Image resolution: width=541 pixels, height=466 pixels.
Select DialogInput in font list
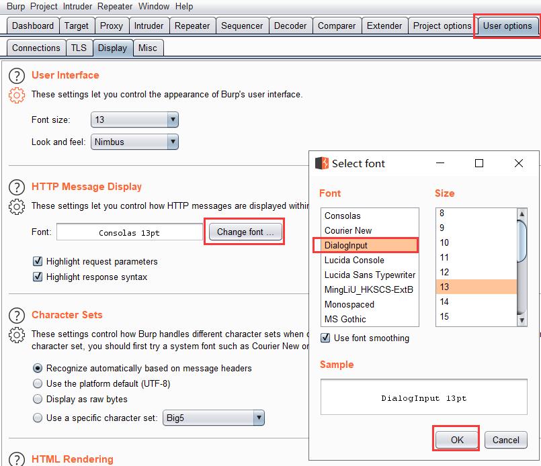[370, 245]
